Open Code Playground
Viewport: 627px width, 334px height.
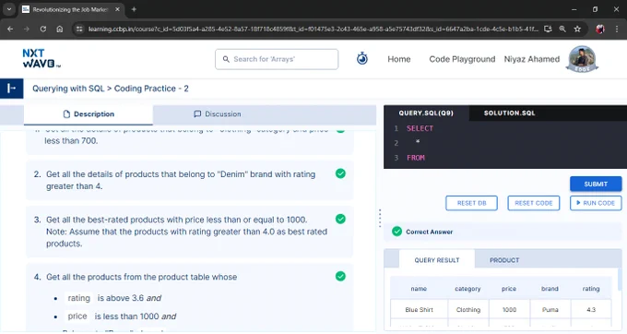[462, 59]
